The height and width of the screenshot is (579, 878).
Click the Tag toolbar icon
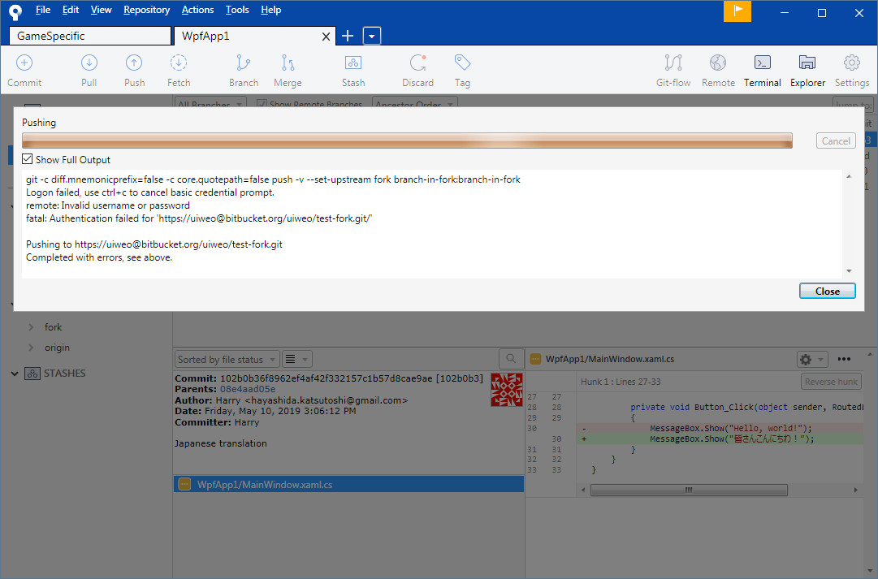pos(462,63)
